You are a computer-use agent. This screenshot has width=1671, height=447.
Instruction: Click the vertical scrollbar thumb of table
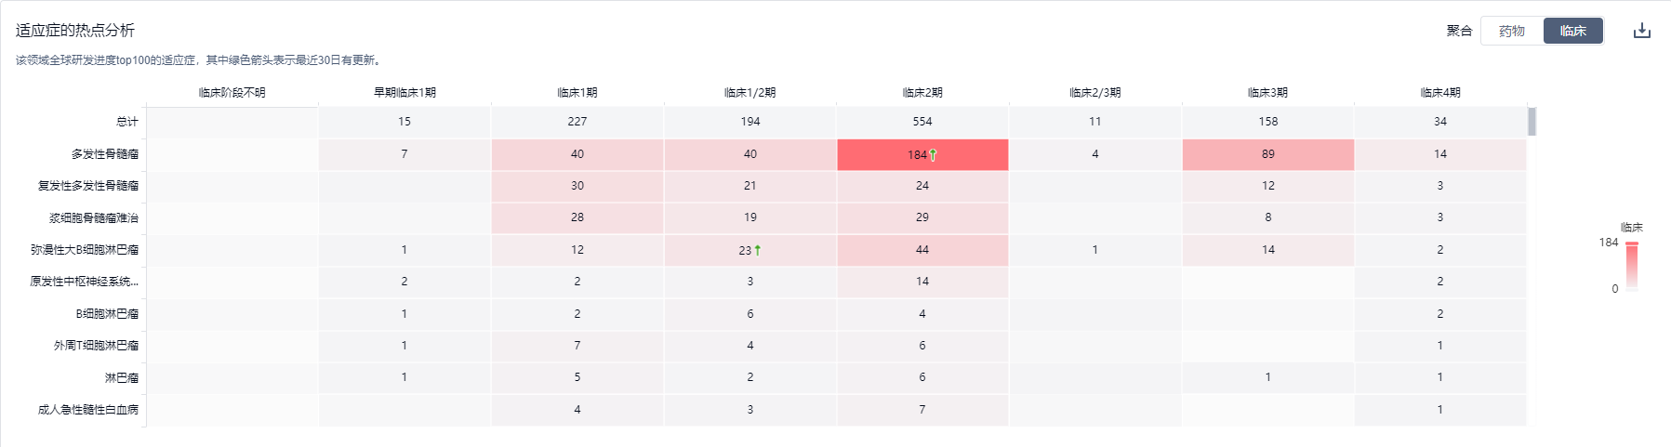coord(1532,122)
